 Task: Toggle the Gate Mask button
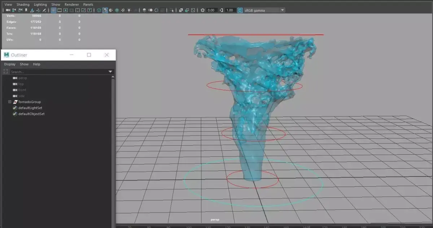(x=71, y=10)
